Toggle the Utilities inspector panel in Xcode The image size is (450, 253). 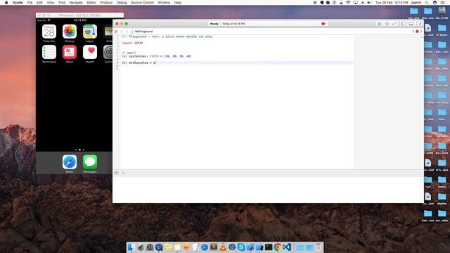(418, 24)
